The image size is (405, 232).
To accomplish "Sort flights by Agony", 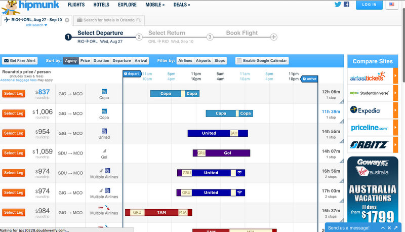I will tap(71, 61).
